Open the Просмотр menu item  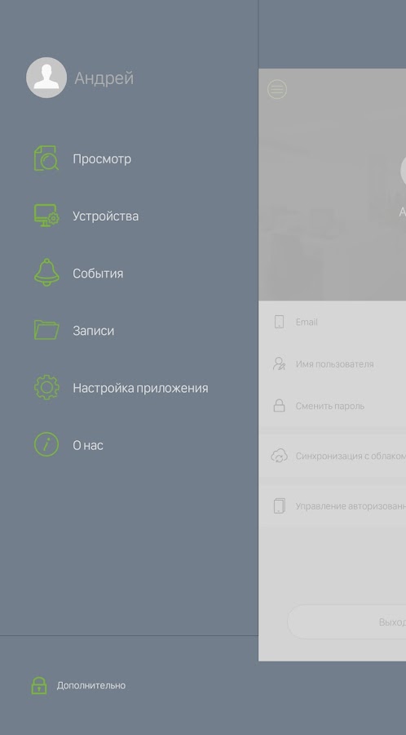pos(102,159)
